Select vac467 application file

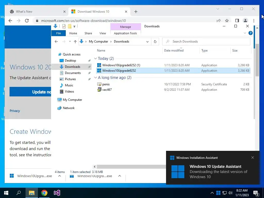(x=173, y=89)
